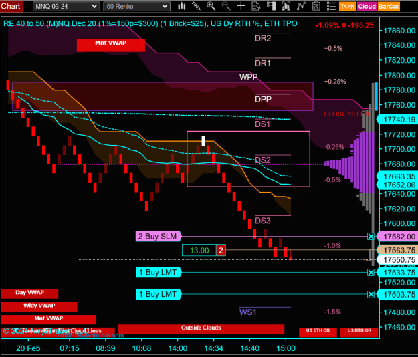Image resolution: width=418 pixels, height=357 pixels.
Task: Select the 1 Buy LMT label at 17533.75
Action: pos(159,272)
